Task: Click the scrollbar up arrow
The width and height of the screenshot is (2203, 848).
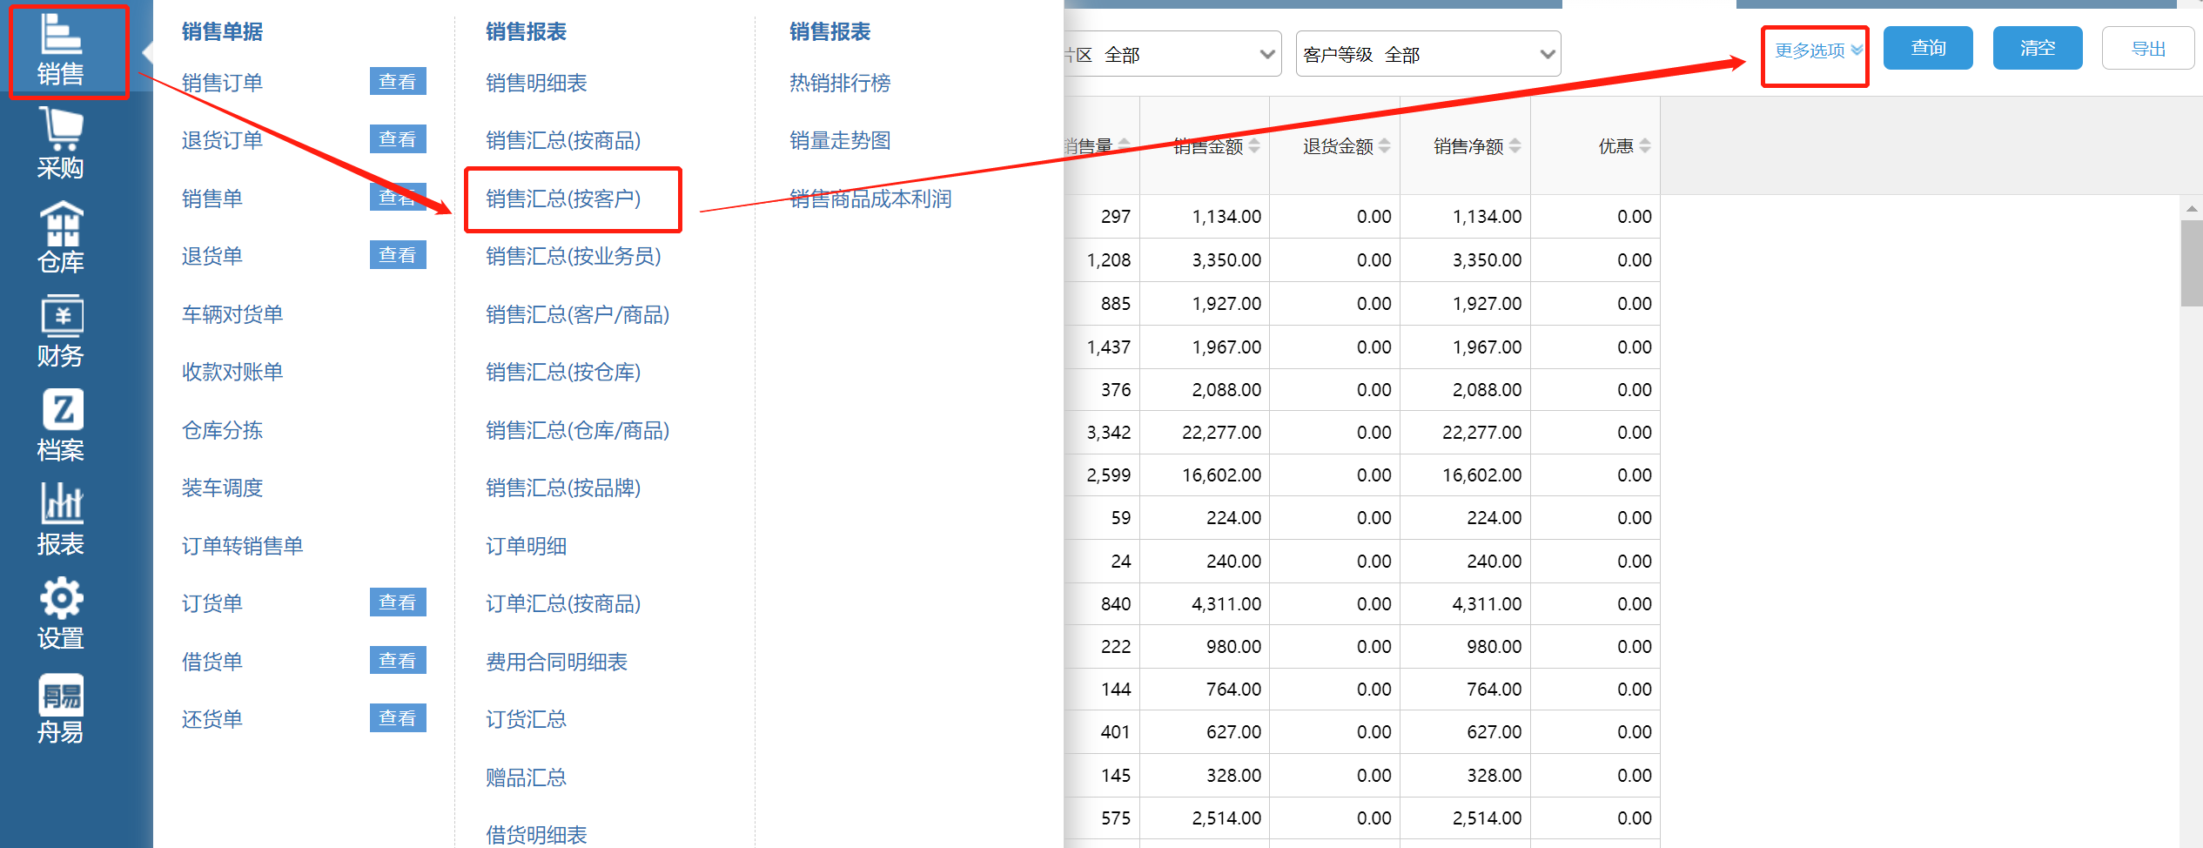Action: click(x=2191, y=209)
